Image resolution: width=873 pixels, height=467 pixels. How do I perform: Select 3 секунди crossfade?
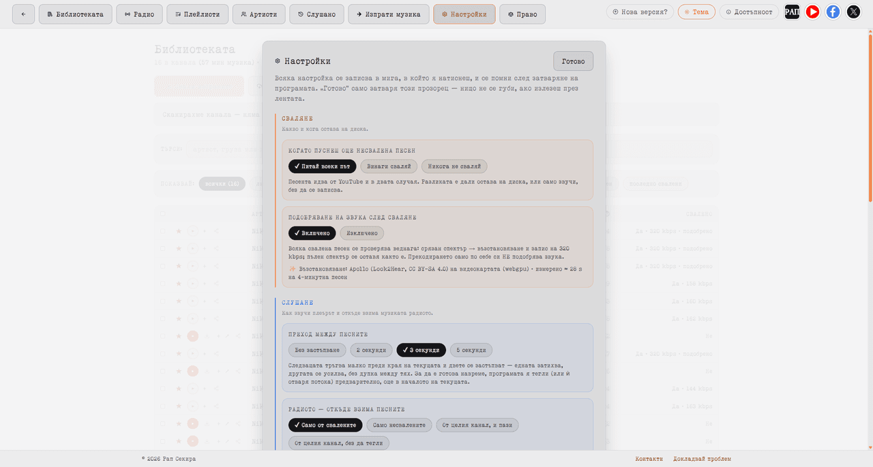coord(421,350)
